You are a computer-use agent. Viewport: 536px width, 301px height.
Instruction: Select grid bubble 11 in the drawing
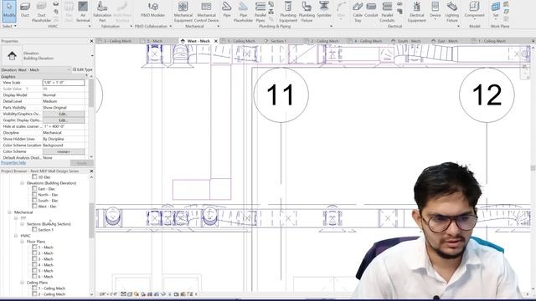(x=281, y=94)
